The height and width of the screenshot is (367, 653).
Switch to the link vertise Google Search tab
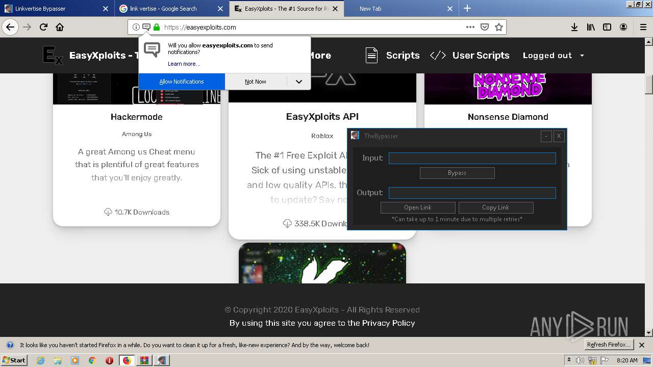pos(171,9)
